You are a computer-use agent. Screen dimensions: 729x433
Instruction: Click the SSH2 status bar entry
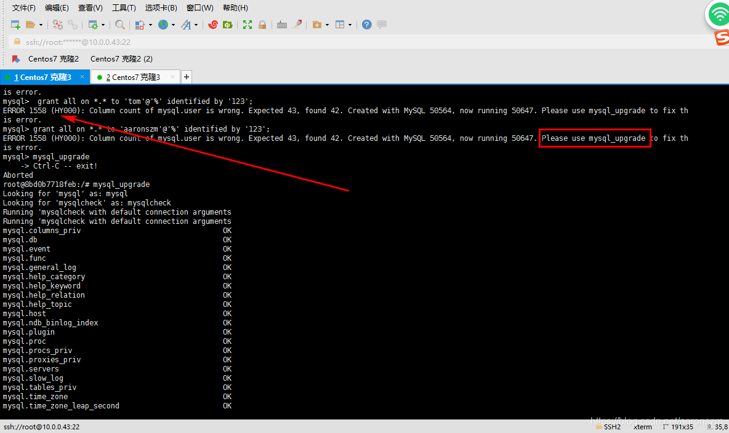(x=612, y=426)
